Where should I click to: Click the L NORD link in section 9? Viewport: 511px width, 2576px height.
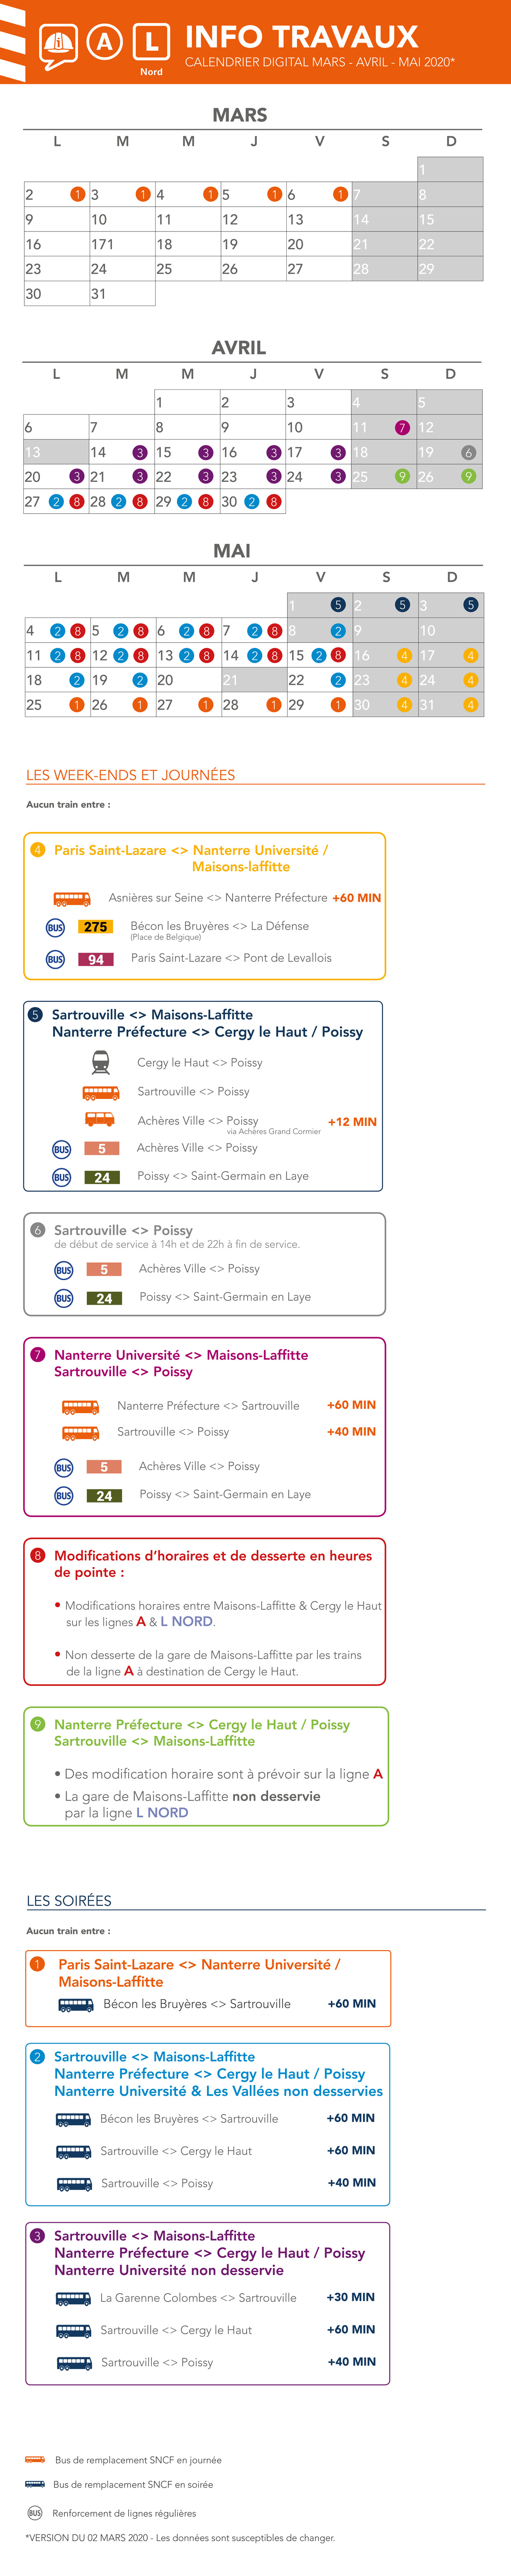tap(162, 1812)
